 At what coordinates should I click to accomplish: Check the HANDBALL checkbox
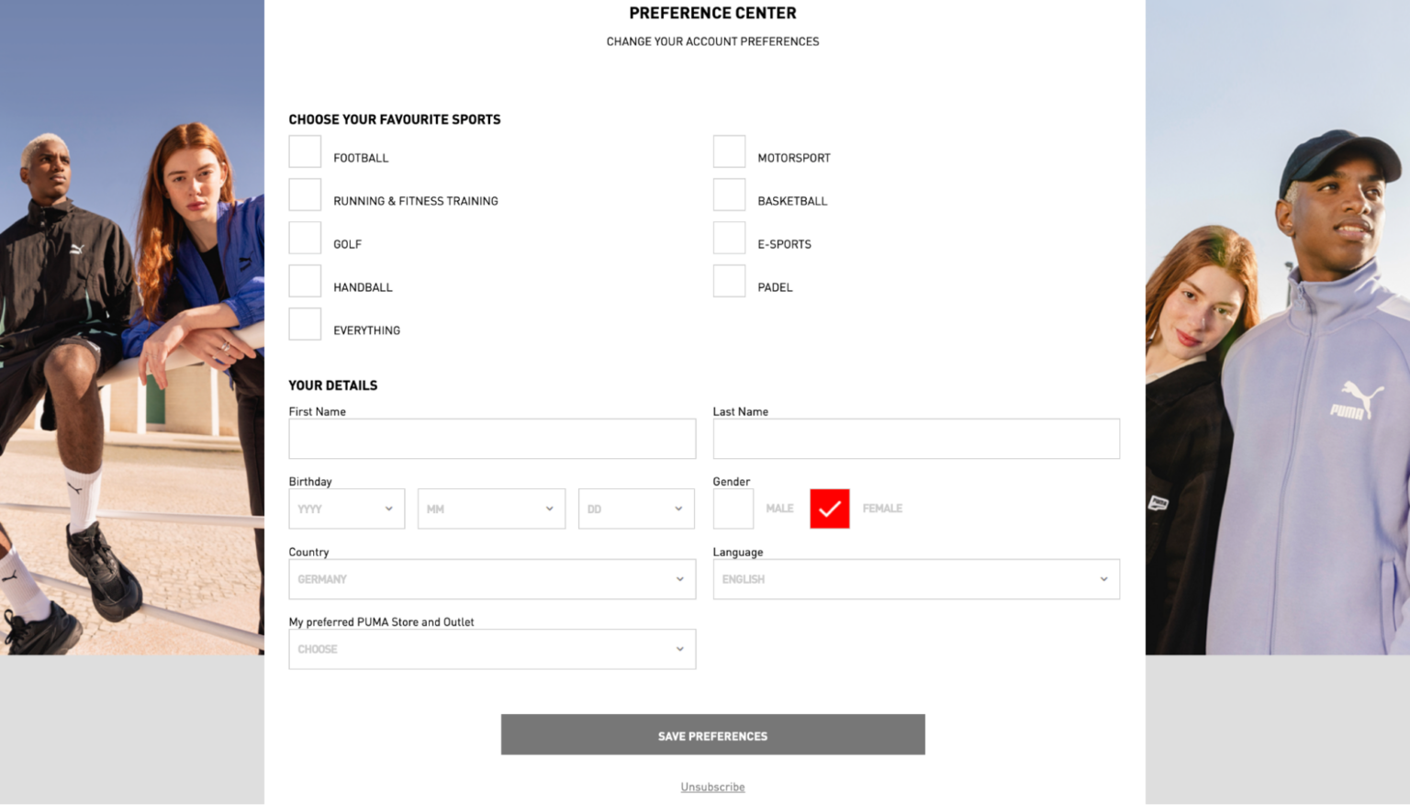304,281
